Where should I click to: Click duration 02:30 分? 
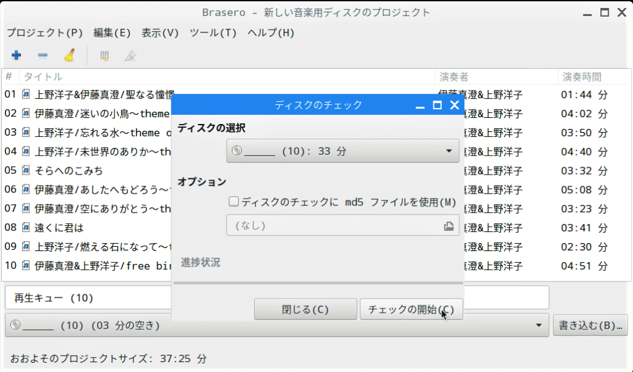pos(584,247)
